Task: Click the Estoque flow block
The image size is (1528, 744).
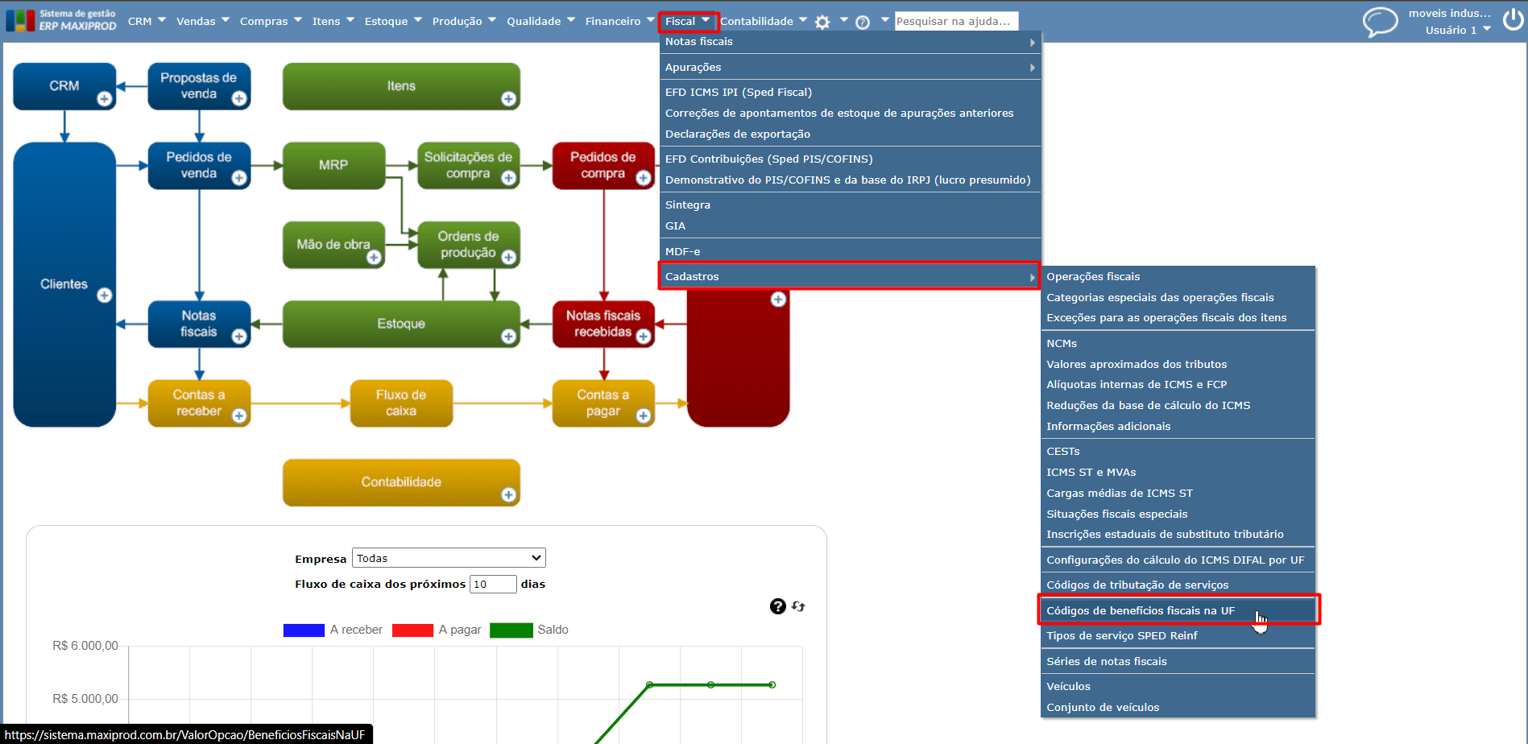Action: point(401,324)
